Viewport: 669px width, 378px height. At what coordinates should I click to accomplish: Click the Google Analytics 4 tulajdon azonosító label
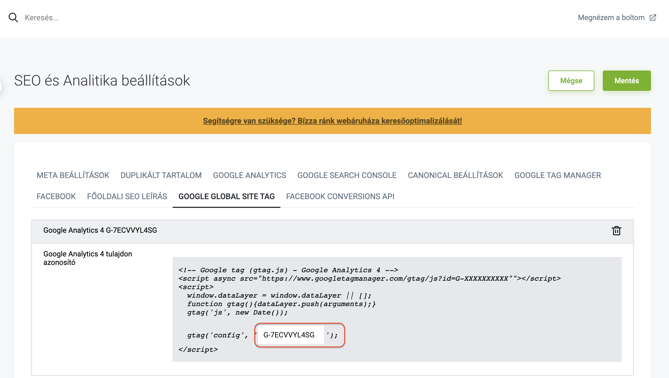(88, 258)
